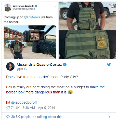Expand conversation with right chevron arrow
This screenshot has width=117, height=121.
point(109,117)
